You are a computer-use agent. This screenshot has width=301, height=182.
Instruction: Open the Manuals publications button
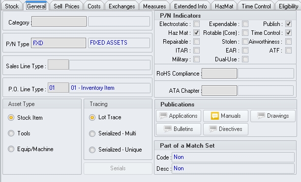[226, 116]
